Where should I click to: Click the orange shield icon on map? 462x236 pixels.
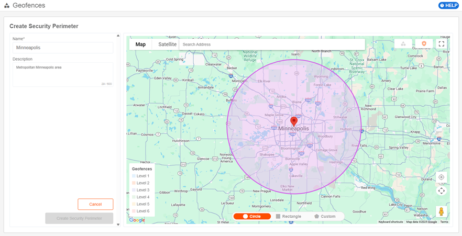423,44
